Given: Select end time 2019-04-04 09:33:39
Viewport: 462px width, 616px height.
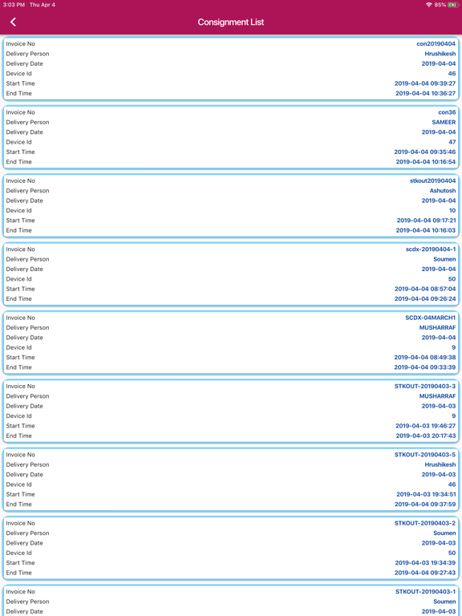Looking at the screenshot, I should click(x=425, y=367).
